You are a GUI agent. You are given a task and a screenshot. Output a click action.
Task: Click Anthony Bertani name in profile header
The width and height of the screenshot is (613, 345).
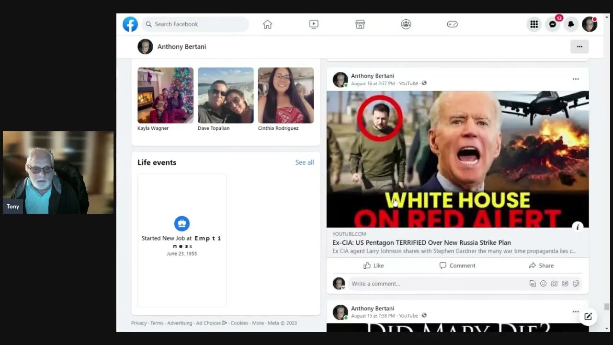tap(182, 46)
